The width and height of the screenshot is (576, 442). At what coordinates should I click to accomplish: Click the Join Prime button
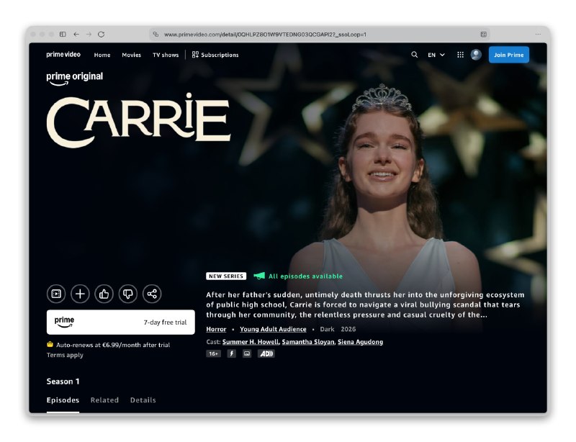pyautogui.click(x=509, y=55)
